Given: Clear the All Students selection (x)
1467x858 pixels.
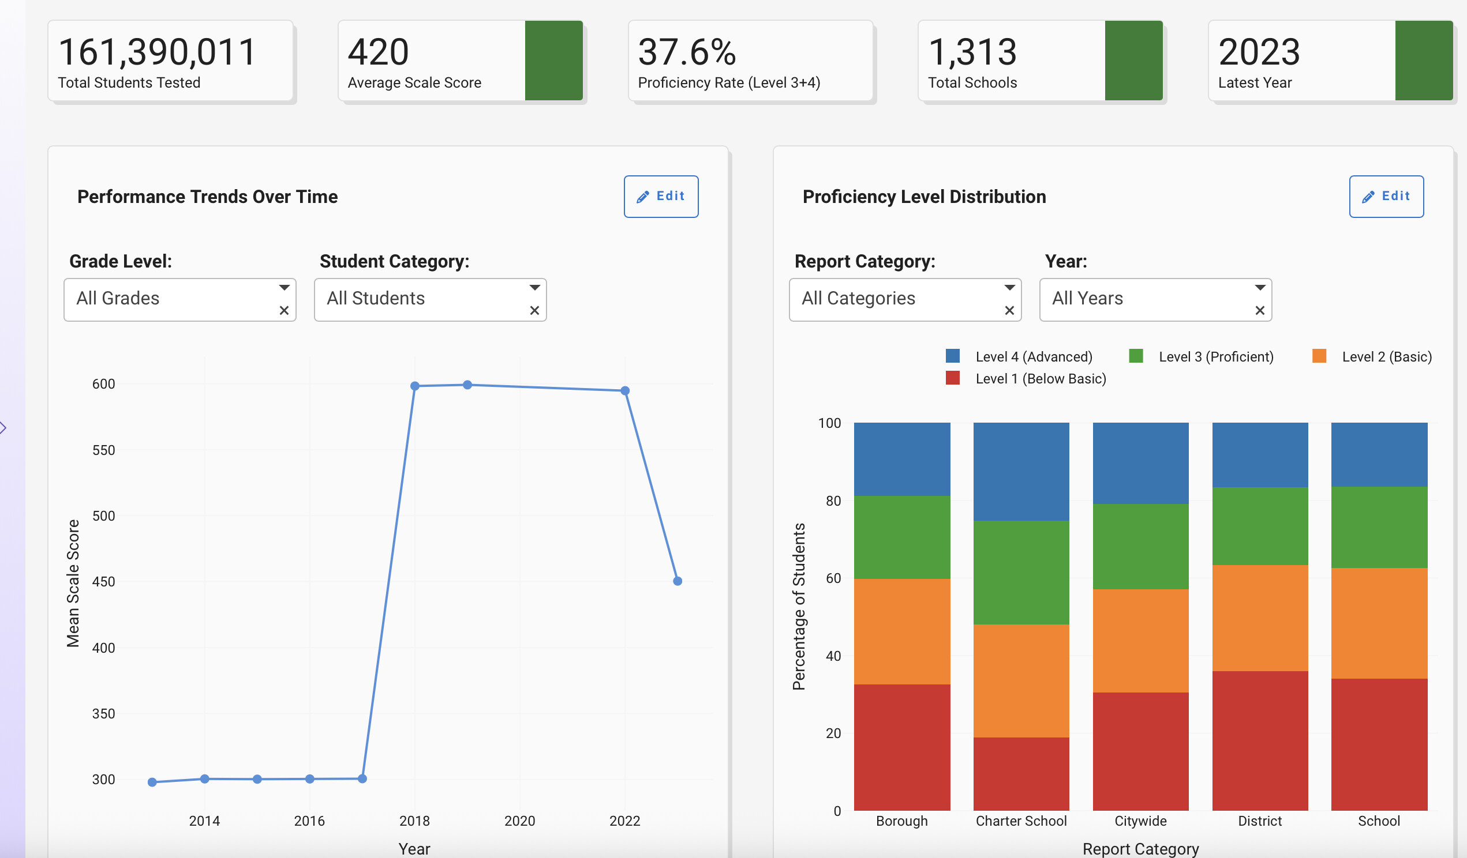Looking at the screenshot, I should 534,311.
